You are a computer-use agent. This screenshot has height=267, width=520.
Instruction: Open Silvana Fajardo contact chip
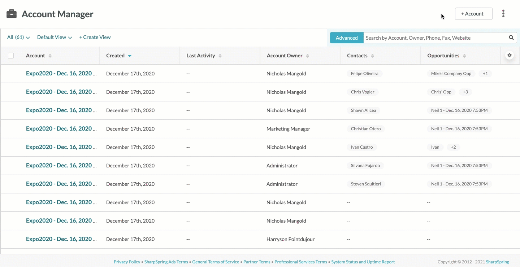coord(365,166)
